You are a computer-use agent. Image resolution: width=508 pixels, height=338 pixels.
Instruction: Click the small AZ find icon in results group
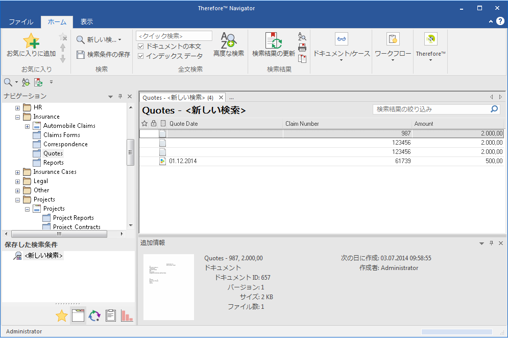pyautogui.click(x=302, y=37)
